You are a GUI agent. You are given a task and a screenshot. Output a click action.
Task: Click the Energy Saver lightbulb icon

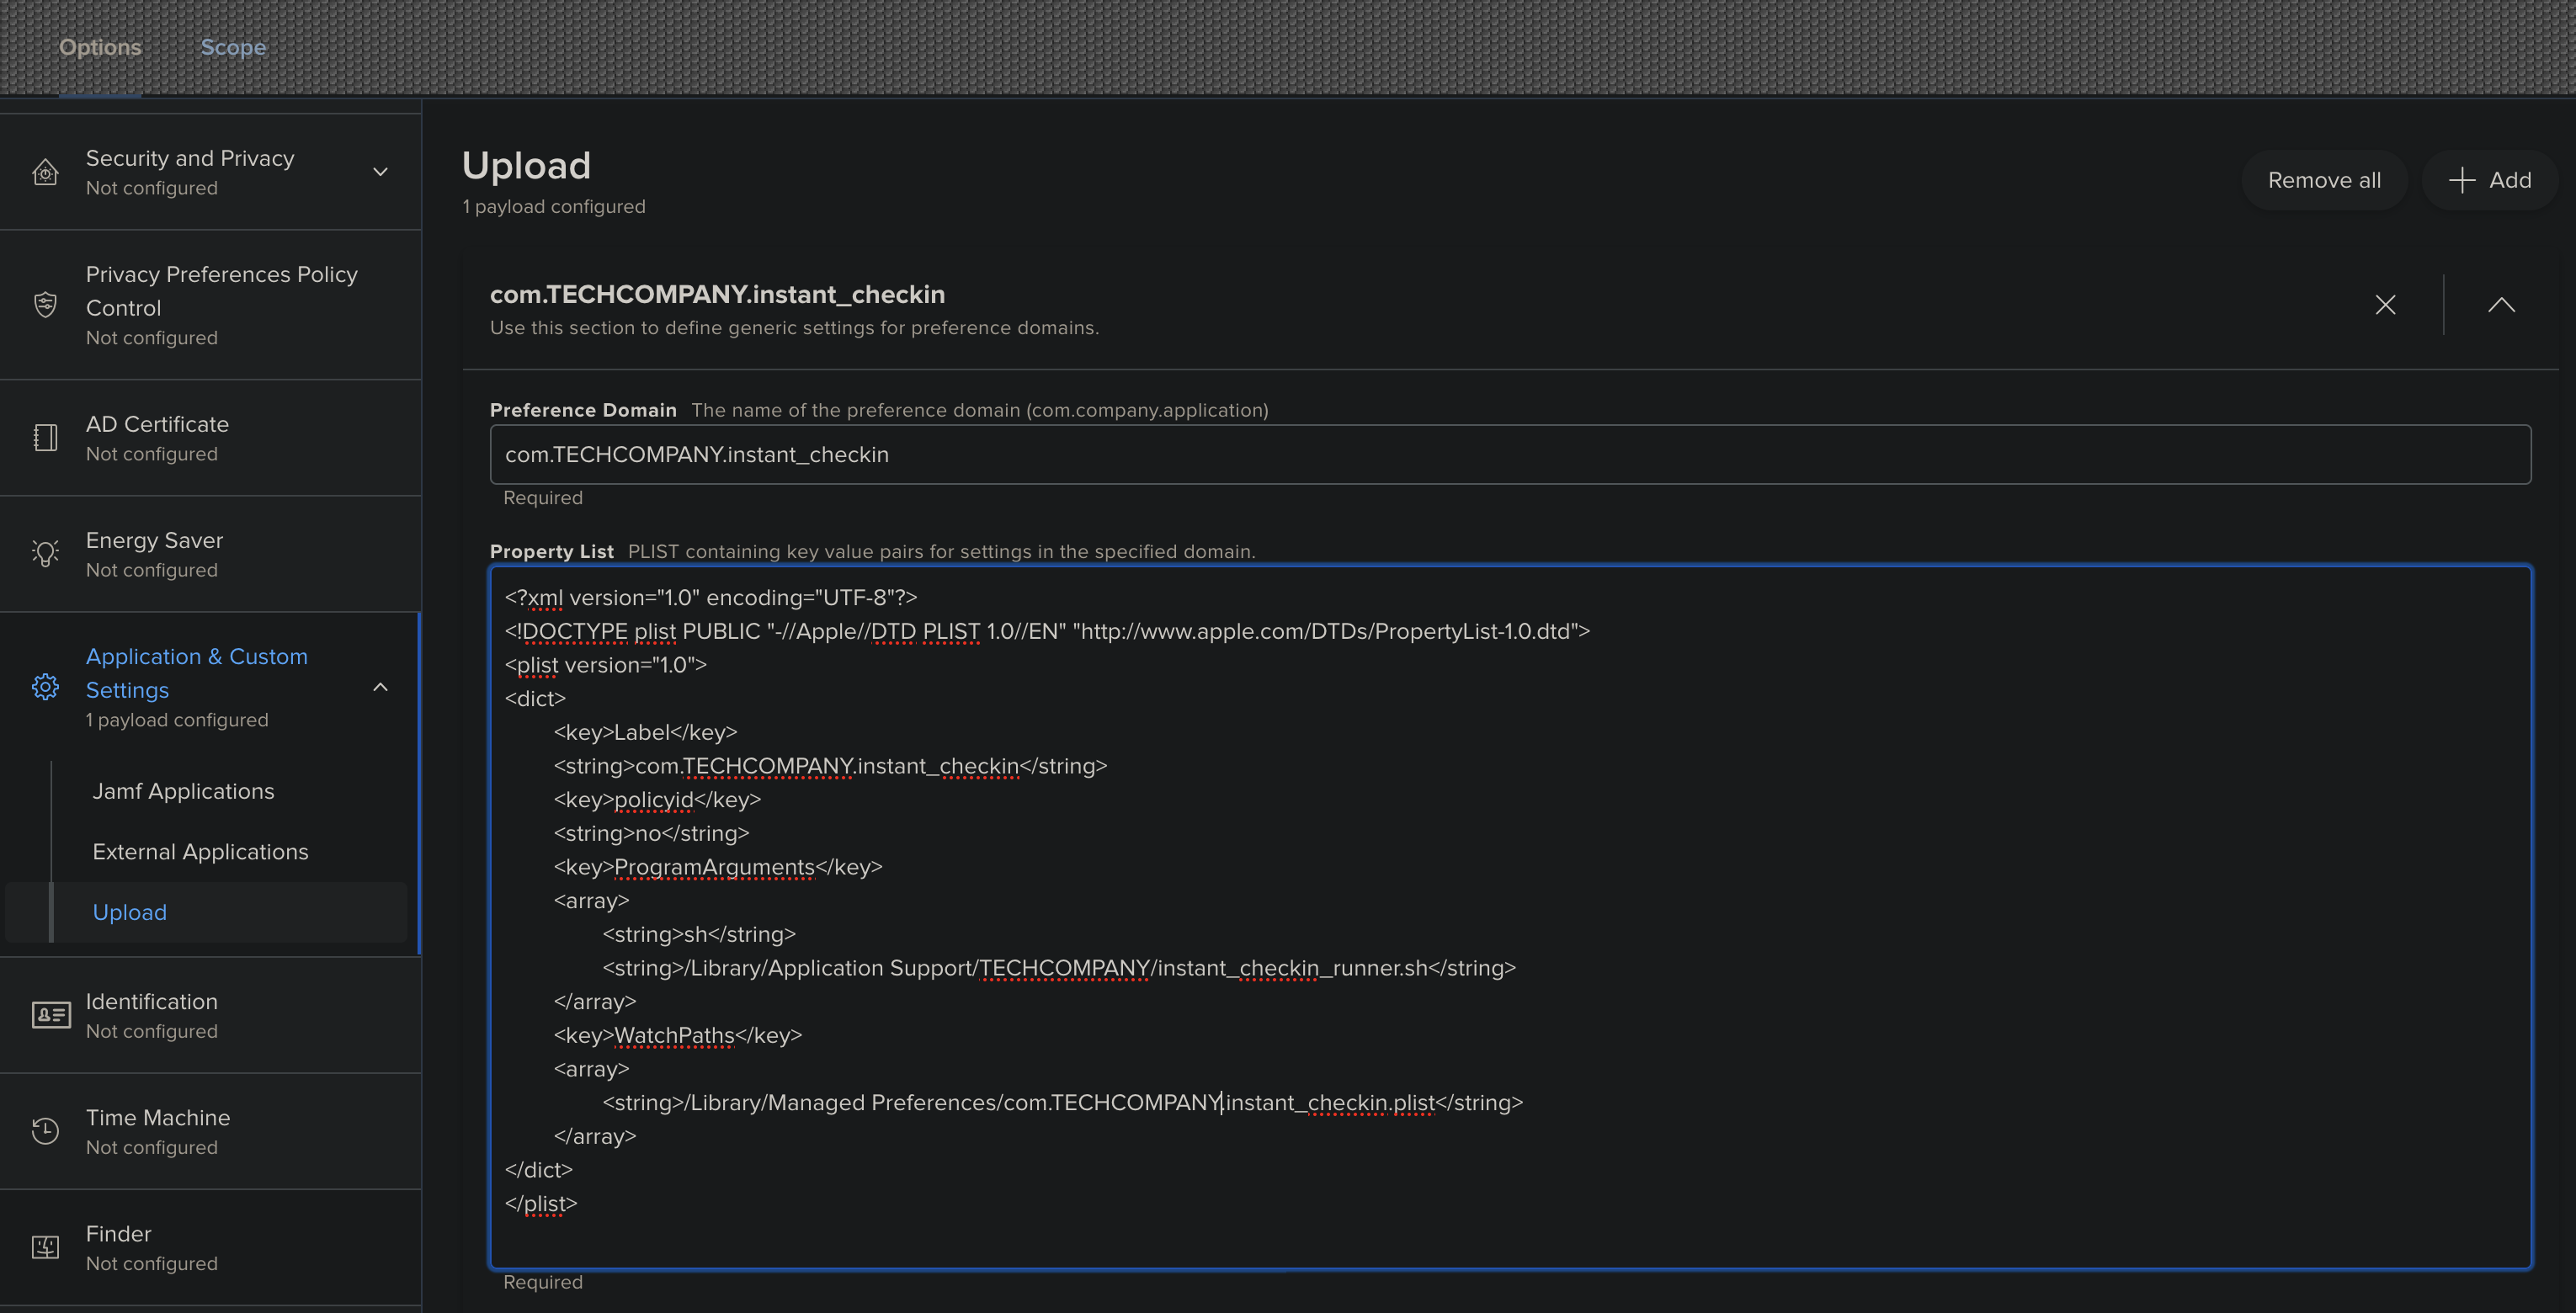pos(45,553)
